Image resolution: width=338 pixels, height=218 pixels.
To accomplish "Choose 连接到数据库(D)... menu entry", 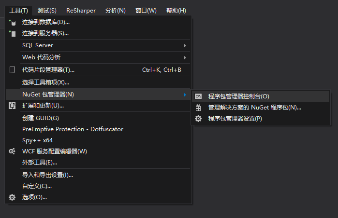I will coord(98,22).
